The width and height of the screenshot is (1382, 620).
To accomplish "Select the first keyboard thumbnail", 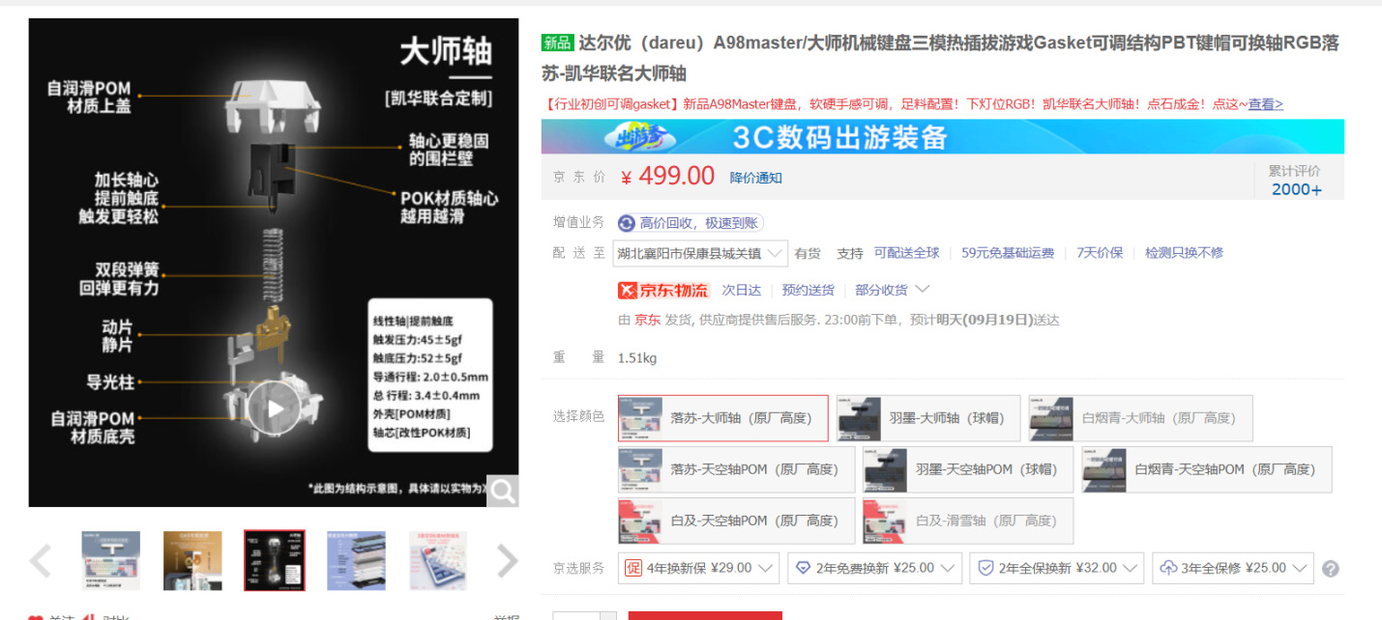I will 111,560.
